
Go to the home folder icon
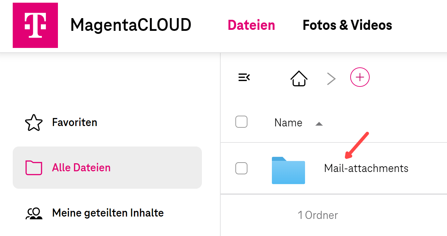point(299,78)
